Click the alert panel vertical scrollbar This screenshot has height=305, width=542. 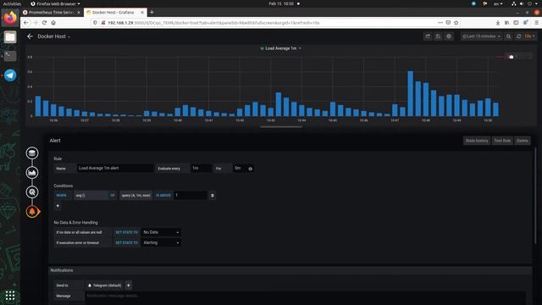pos(535,196)
